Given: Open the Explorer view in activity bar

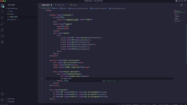Looking at the screenshot, I should 2,6.
